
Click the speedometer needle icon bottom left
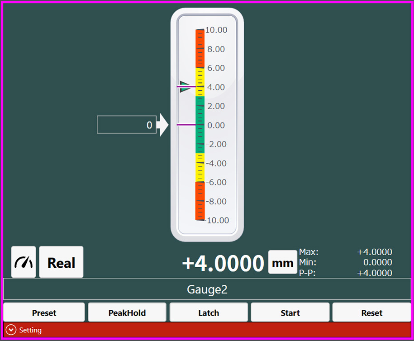(23, 262)
